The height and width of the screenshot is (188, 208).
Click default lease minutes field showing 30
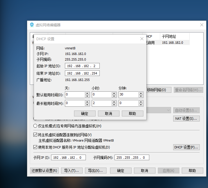click(129, 95)
